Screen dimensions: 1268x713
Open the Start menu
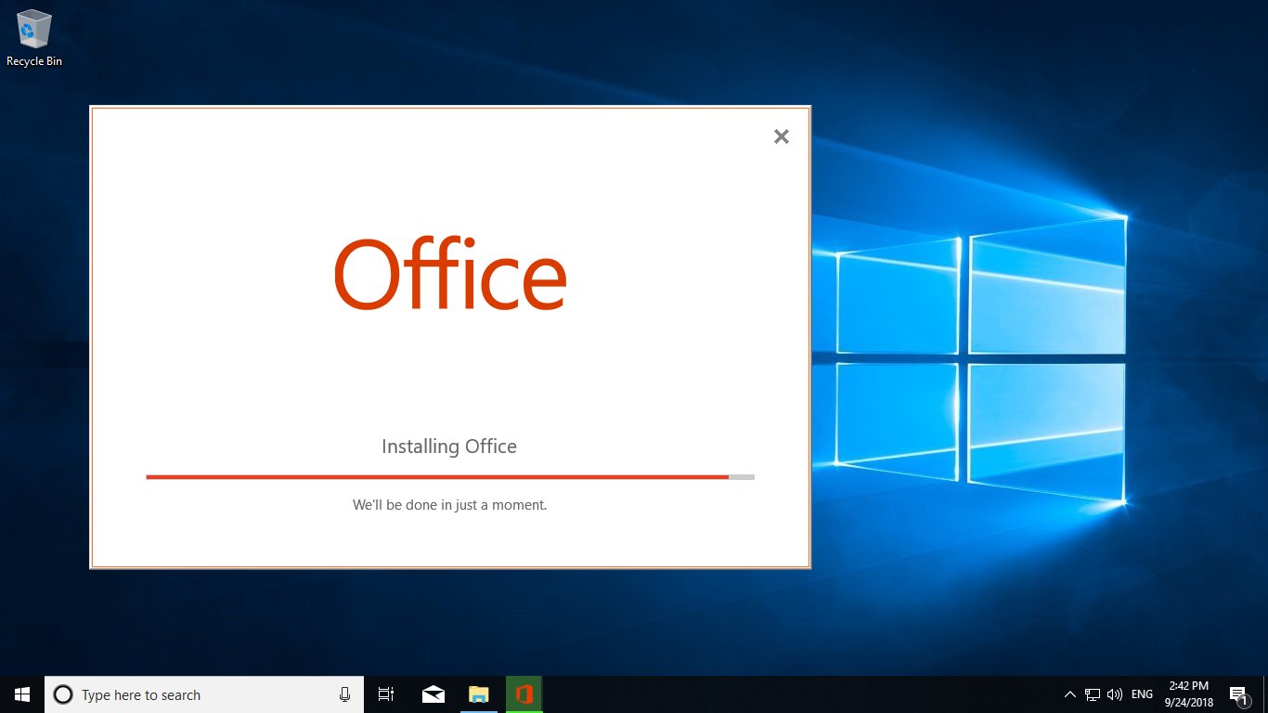pyautogui.click(x=21, y=694)
